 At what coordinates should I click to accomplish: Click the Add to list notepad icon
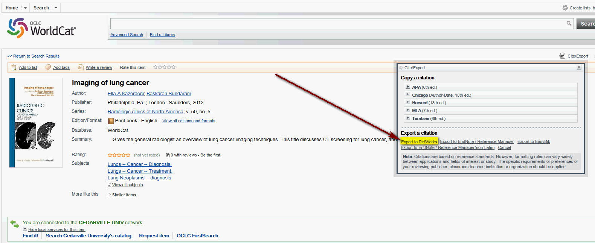pos(14,67)
